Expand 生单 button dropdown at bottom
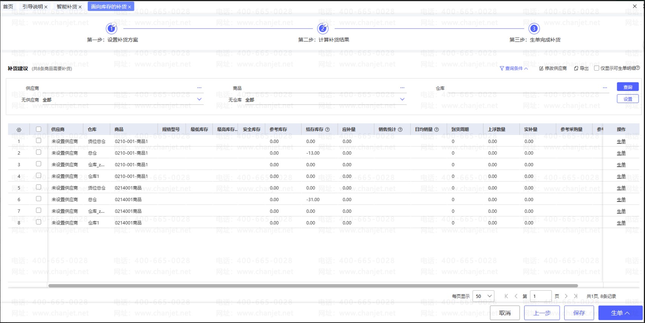This screenshot has width=645, height=323. click(627, 313)
